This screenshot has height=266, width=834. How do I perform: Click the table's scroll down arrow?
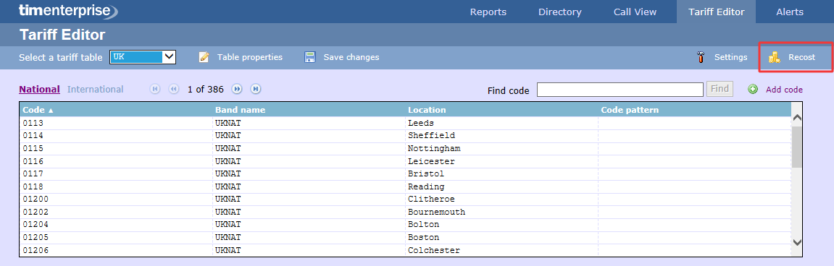click(797, 242)
